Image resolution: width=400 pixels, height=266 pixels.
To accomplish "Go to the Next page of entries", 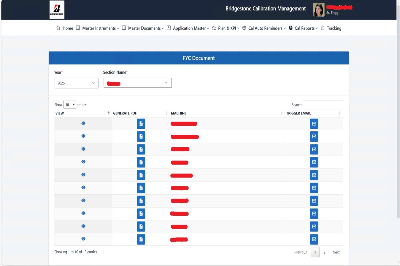I will click(336, 252).
